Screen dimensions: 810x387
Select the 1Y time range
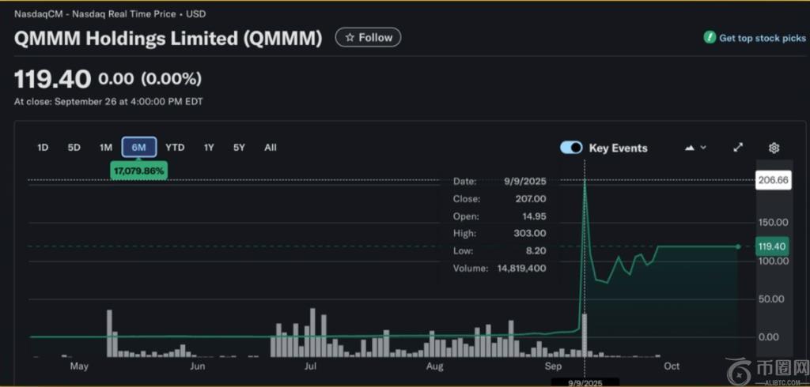coord(209,147)
